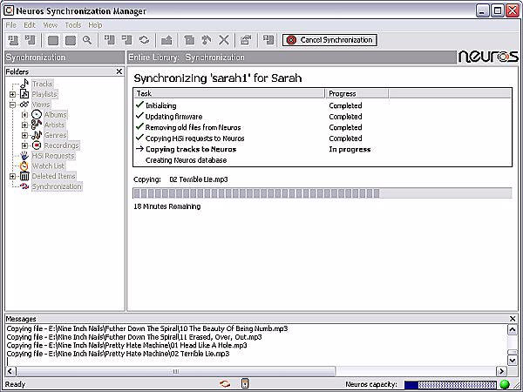The width and height of the screenshot is (523, 392).
Task: Expand the Playlists tree node
Action: tap(12, 94)
